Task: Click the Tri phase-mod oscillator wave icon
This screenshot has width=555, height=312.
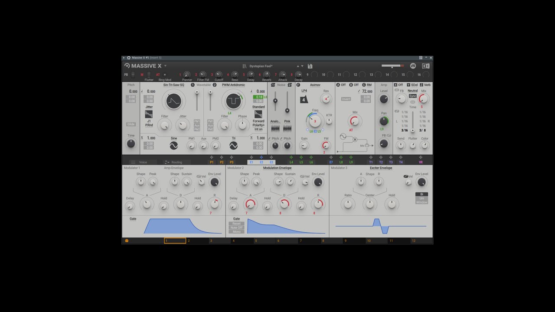Action: [234, 146]
